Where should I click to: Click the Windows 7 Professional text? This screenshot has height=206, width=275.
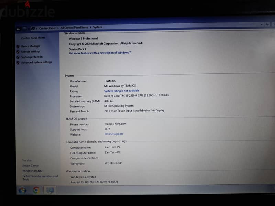pyautogui.click(x=83, y=38)
